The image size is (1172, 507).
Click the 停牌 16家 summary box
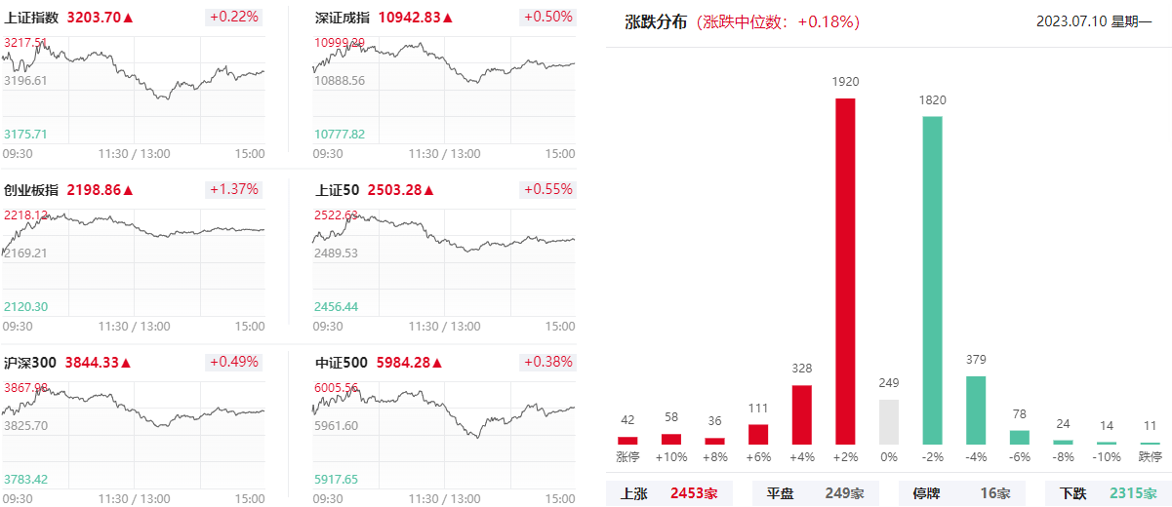coord(962,493)
